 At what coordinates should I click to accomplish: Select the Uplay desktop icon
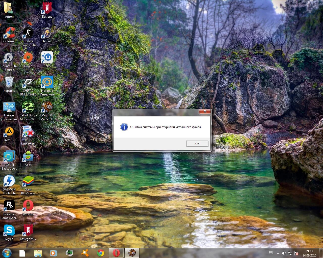pyautogui.click(x=47, y=59)
